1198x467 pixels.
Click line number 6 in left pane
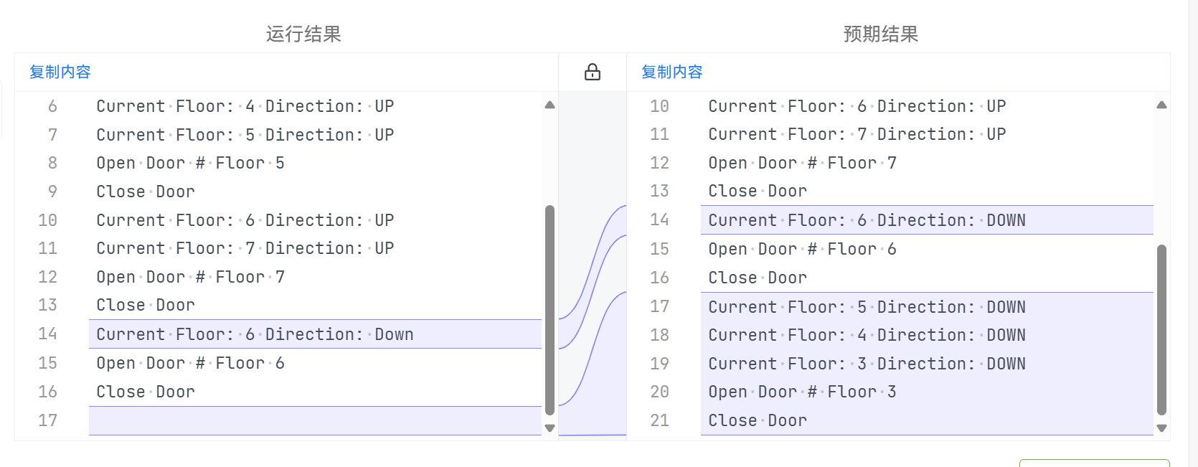pos(52,106)
